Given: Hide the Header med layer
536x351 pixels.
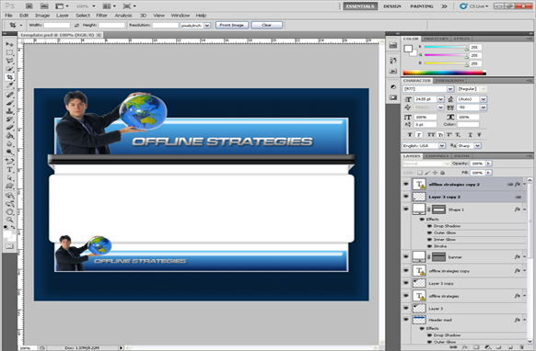Looking at the screenshot, I should pyautogui.click(x=406, y=320).
